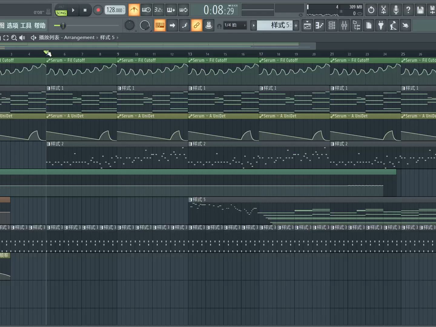Click the 309 MB memory readout
The height and width of the screenshot is (327, 436).
pos(355,7)
